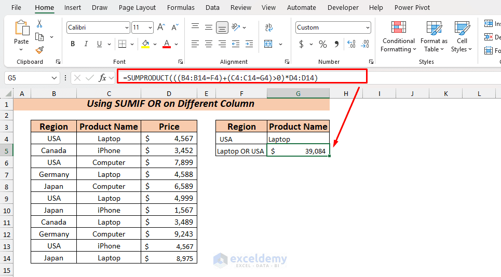Image resolution: width=501 pixels, height=277 pixels.
Task: Switch to the Page Layout tab
Action: pyautogui.click(x=137, y=8)
